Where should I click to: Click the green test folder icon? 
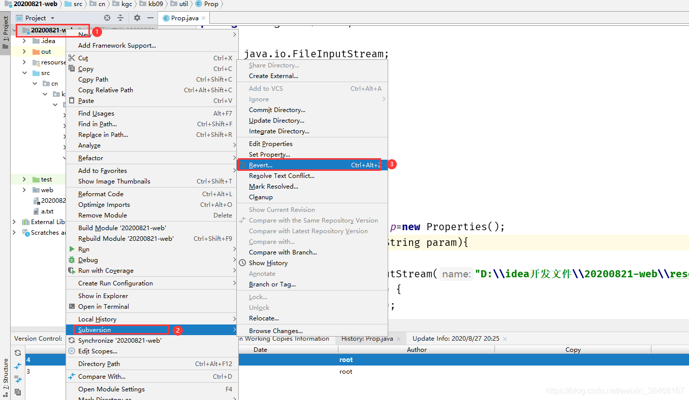click(36, 179)
